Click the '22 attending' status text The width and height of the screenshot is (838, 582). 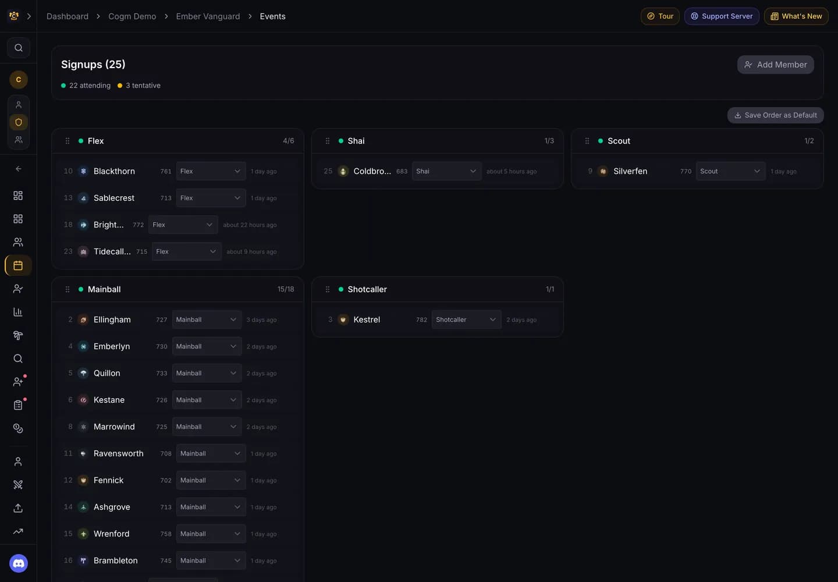[x=90, y=86]
